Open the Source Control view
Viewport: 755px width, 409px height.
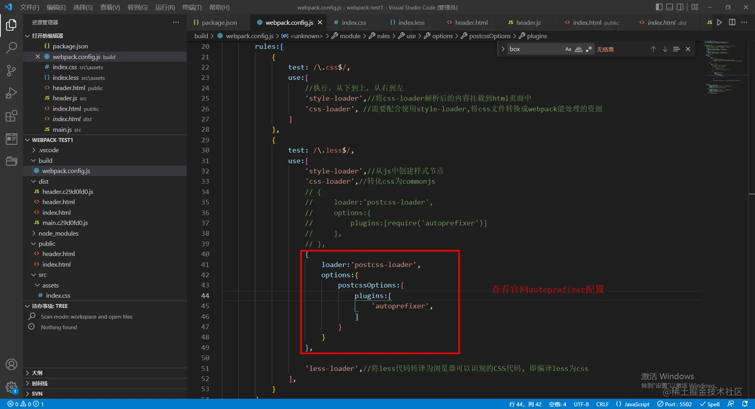[x=11, y=70]
